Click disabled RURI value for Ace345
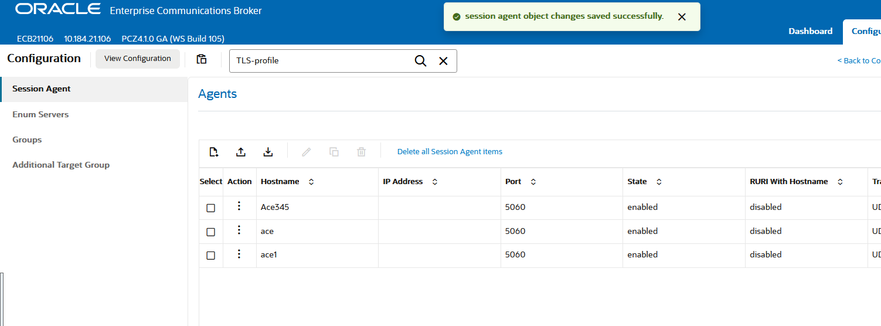The image size is (881, 326). 766,207
